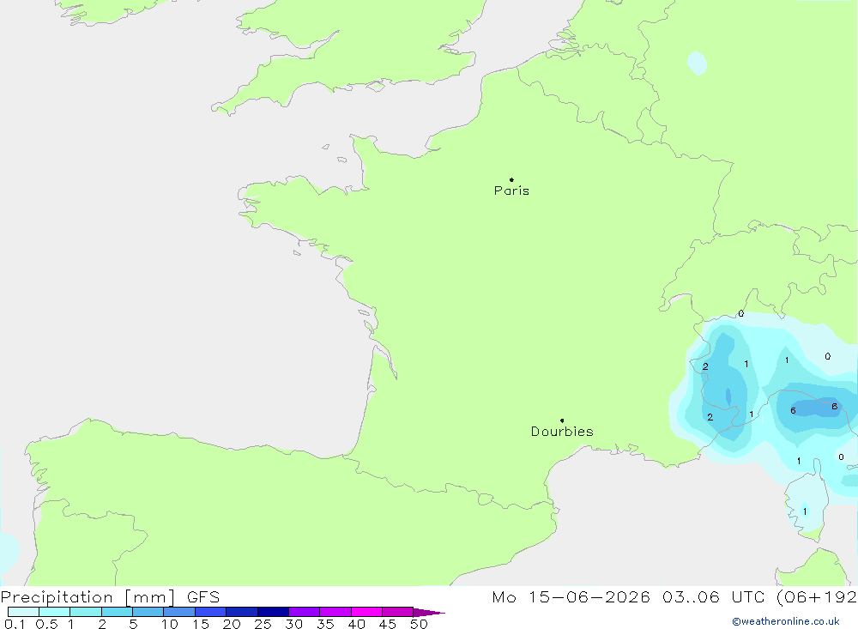Screen dimensions: 858x629
Task: Pick the legend swatch between 35 and 40
Action: [335, 612]
